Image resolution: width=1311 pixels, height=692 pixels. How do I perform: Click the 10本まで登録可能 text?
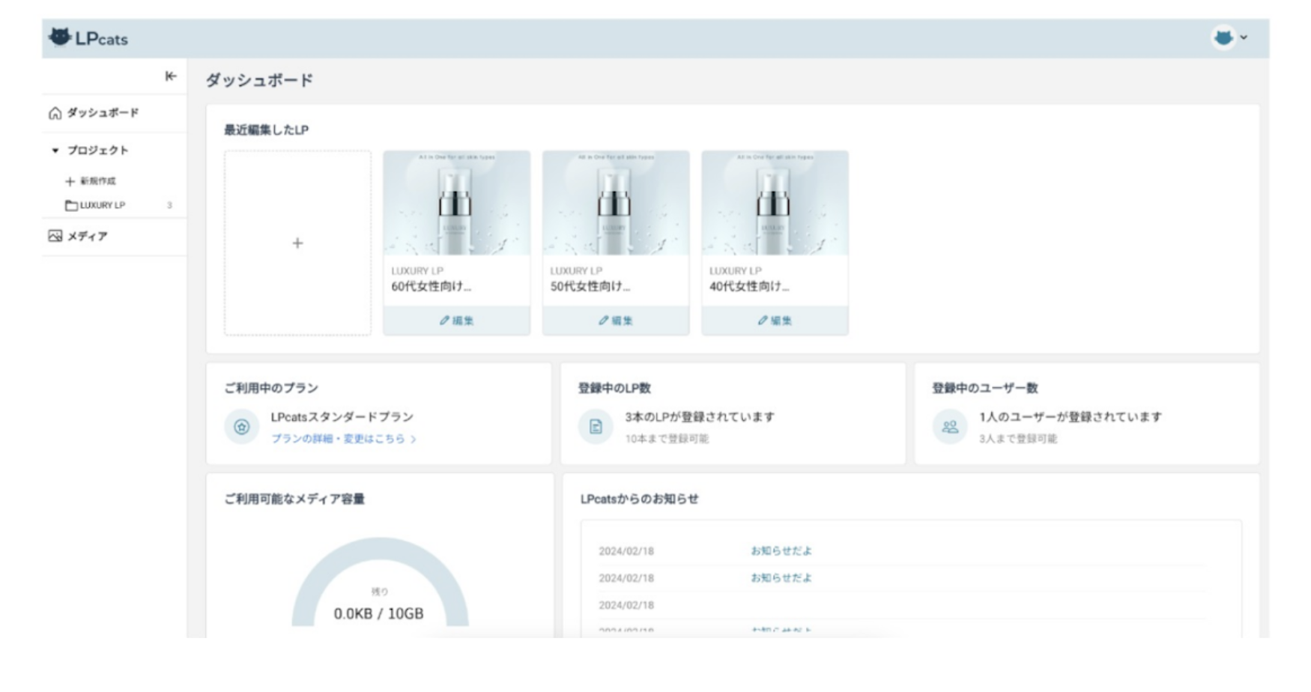coord(667,439)
